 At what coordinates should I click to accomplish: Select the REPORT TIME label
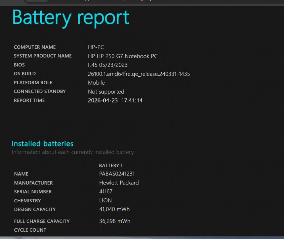pos(29,100)
